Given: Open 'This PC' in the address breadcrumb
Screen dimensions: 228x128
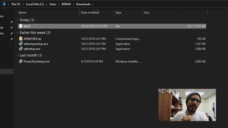Looking at the screenshot, I should pyautogui.click(x=16, y=4).
